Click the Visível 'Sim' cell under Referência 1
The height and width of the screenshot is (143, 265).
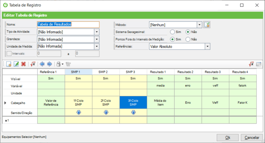(51, 78)
